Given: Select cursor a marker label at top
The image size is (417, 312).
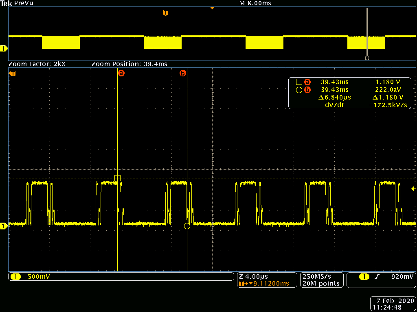Looking at the screenshot, I should pos(121,73).
